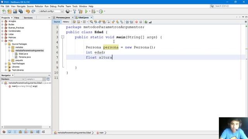The width and height of the screenshot is (248, 139).
Task: Select Persona.java in project tree
Action: pyautogui.click(x=25, y=57)
